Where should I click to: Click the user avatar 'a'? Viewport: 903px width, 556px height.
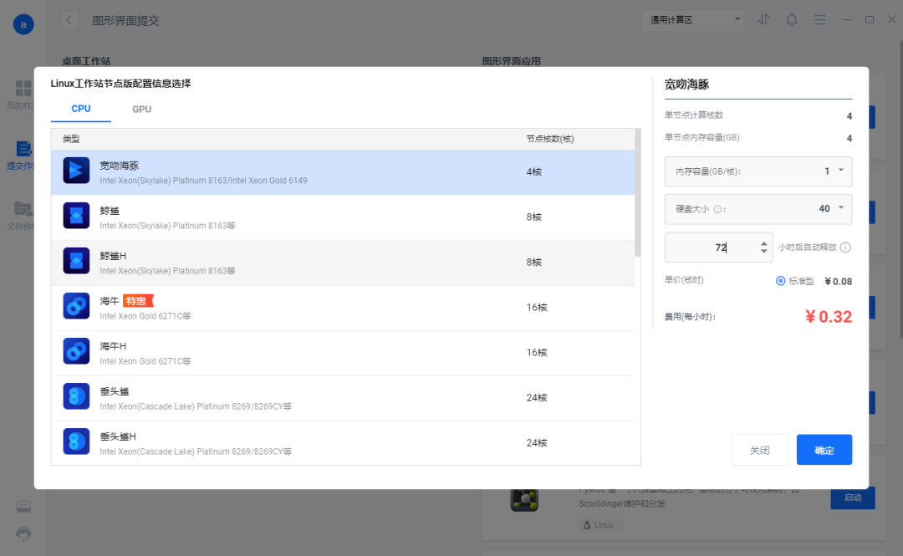click(x=23, y=24)
